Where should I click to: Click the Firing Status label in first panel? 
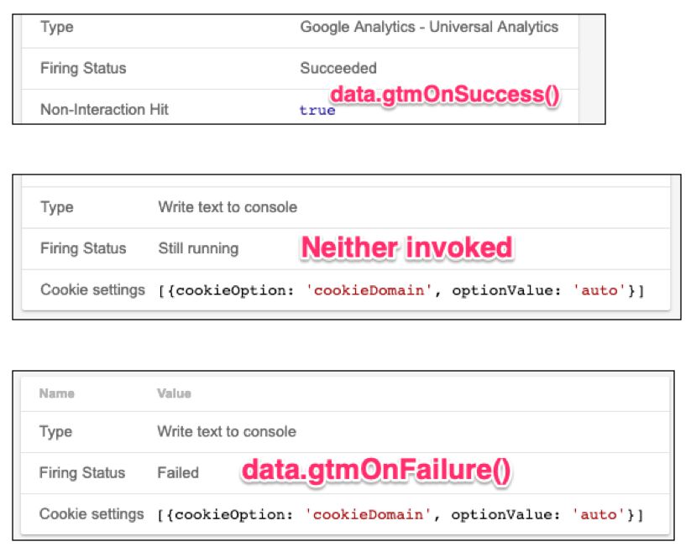(83, 68)
